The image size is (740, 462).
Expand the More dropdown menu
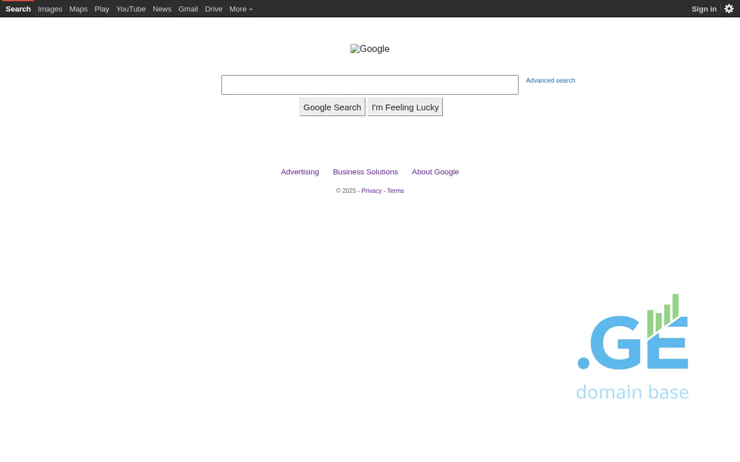click(x=240, y=9)
